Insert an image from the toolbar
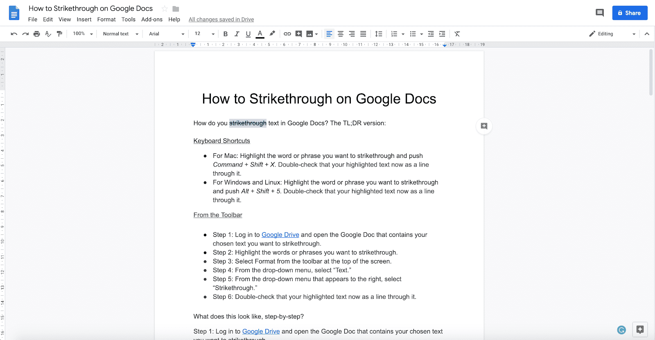 tap(309, 34)
